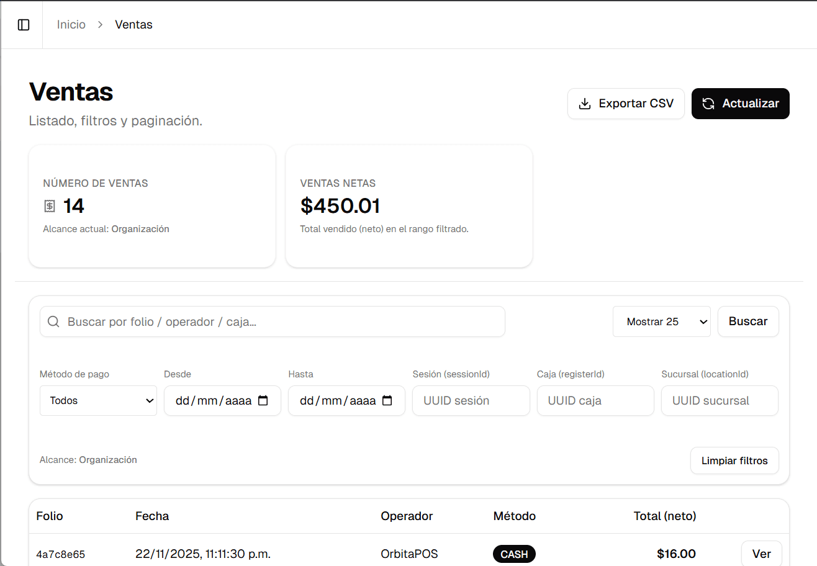
Task: Click the refresh icon inside Actualizar button
Action: 708,104
